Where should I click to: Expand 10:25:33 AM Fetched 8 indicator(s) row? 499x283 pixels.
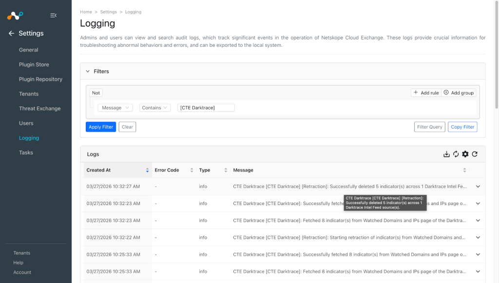478,271
